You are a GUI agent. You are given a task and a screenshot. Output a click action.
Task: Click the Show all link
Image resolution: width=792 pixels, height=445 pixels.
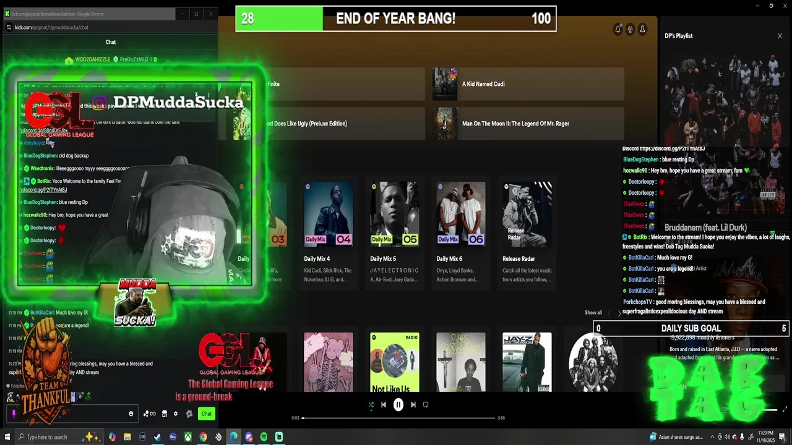593,313
